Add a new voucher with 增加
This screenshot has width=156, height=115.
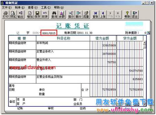point(30,15)
